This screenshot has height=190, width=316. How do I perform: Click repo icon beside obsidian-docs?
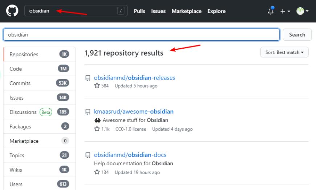point(88,155)
